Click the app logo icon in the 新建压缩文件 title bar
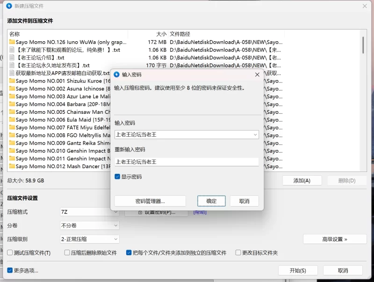Image resolution: width=374 pixels, height=282 pixels. 9,6
